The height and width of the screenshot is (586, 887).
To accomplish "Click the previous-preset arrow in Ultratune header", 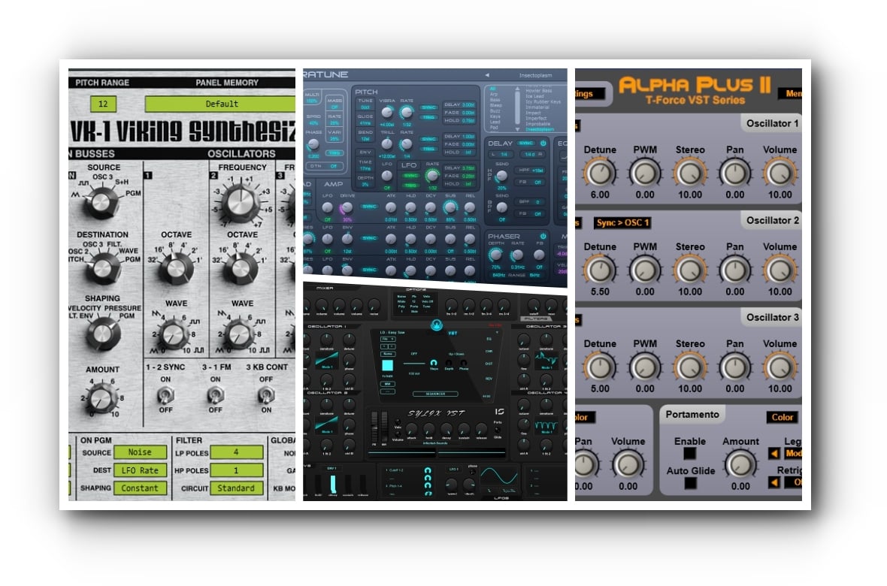I will (487, 75).
